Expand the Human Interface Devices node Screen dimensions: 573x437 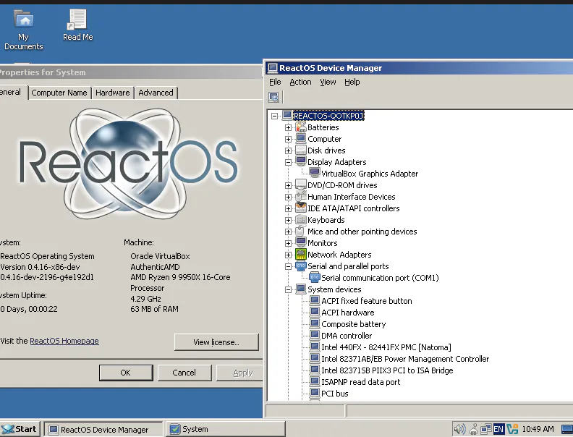289,197
